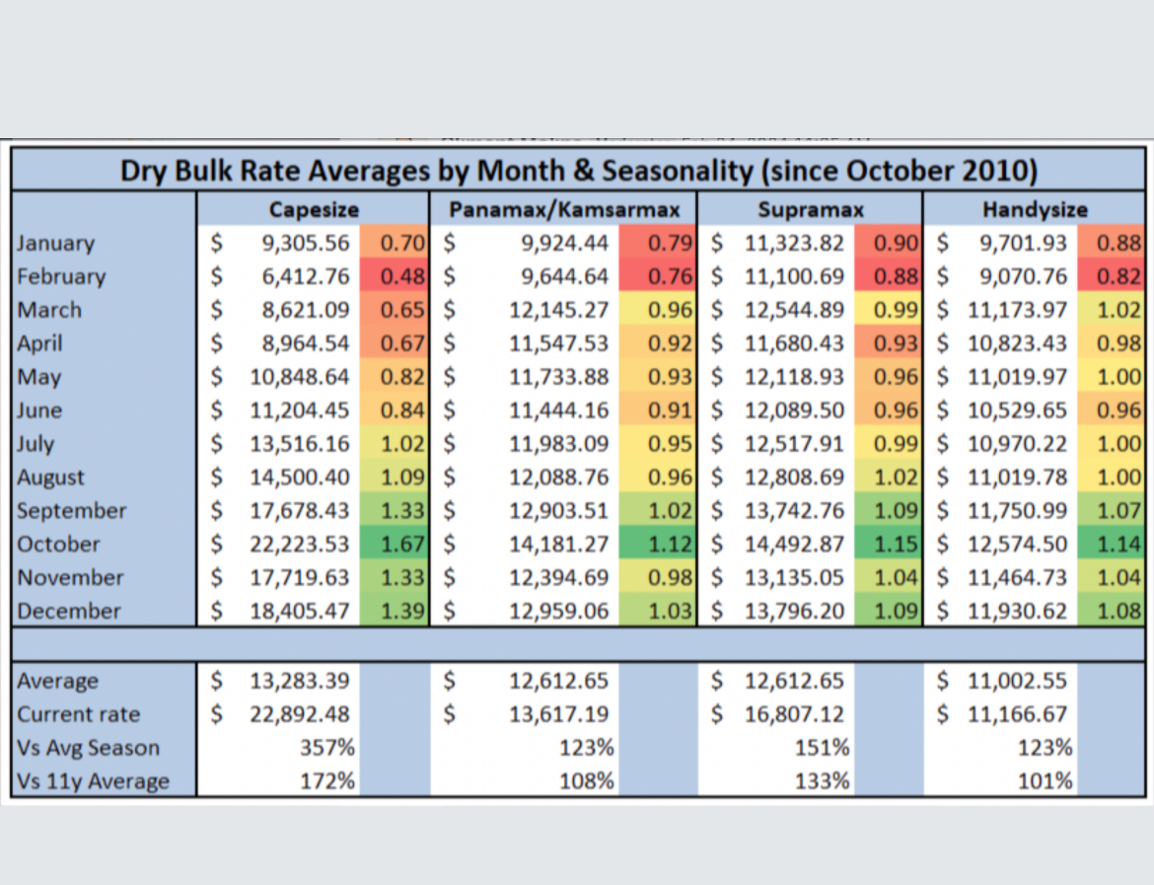
Task: Select the Supramax column header
Action: 810,209
